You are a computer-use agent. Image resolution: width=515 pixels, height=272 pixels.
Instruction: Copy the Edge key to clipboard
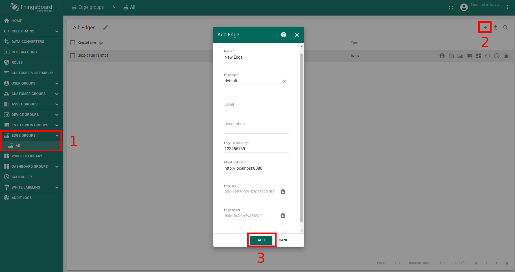click(x=283, y=192)
